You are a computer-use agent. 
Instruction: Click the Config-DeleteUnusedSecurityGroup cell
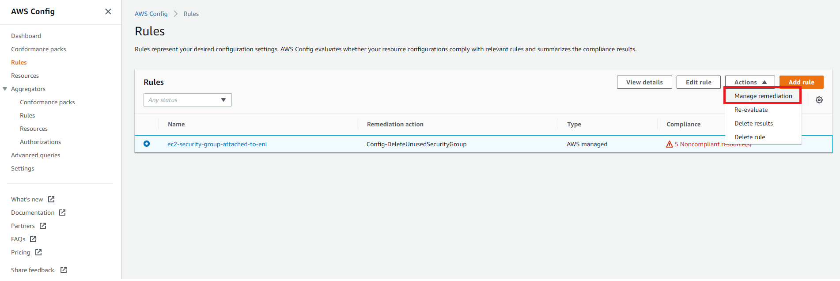coord(416,144)
